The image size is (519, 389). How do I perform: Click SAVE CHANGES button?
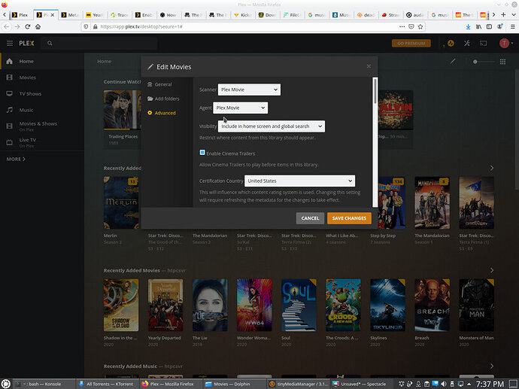[x=349, y=218]
